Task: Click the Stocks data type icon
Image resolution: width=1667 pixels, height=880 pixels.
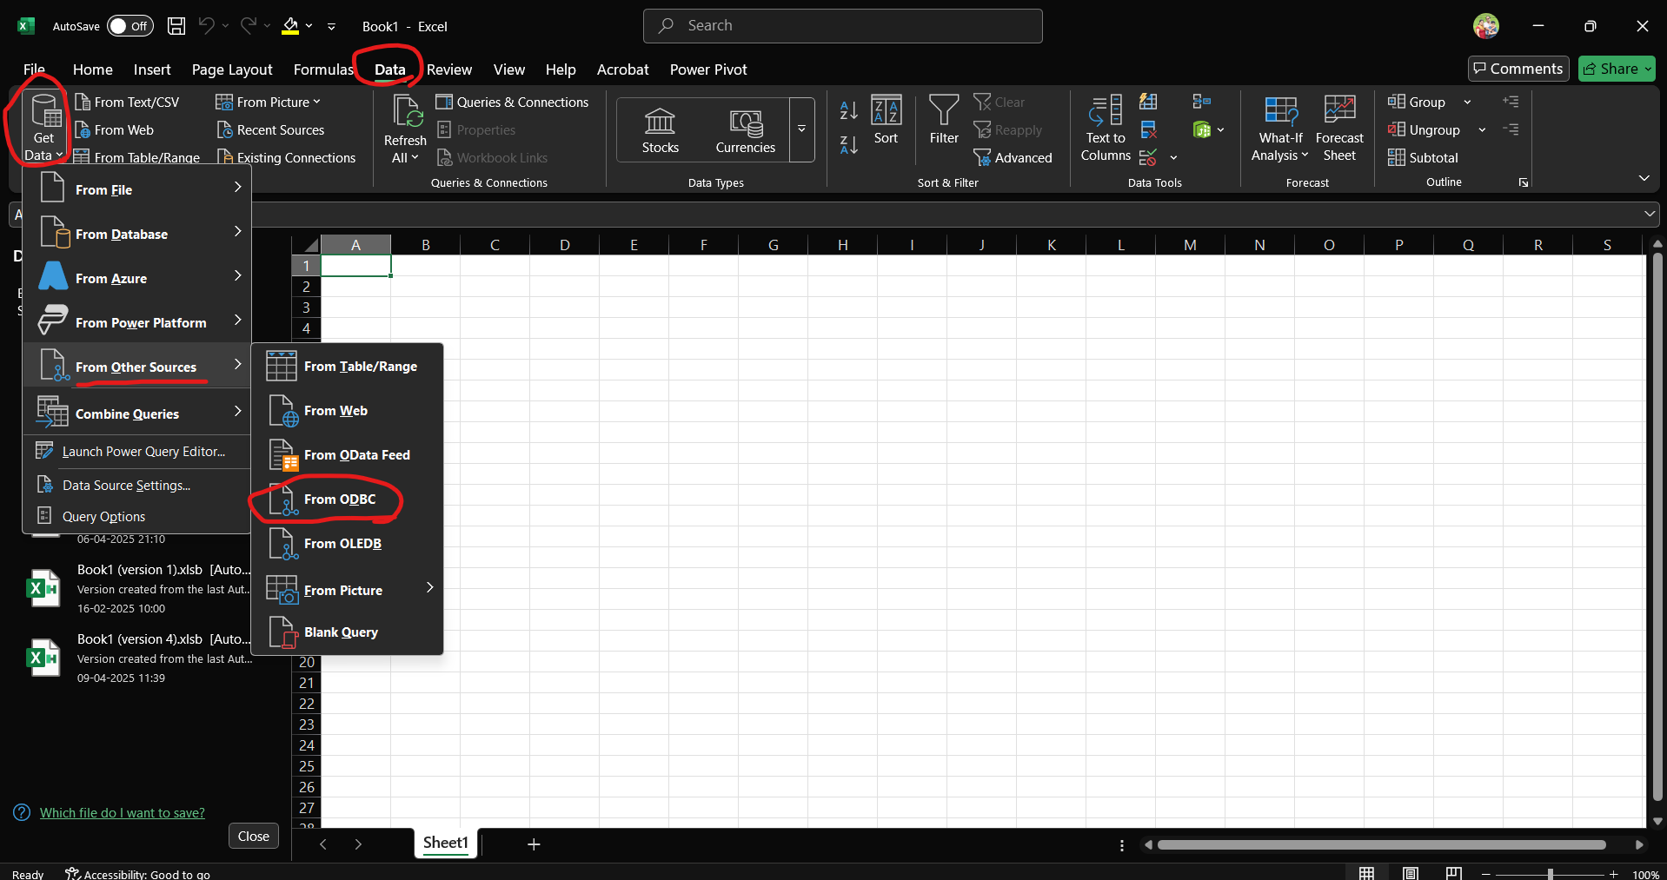Action: pos(660,122)
